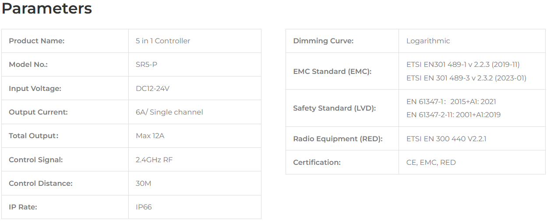
Task: Select the Control Signal label
Action: (x=36, y=160)
